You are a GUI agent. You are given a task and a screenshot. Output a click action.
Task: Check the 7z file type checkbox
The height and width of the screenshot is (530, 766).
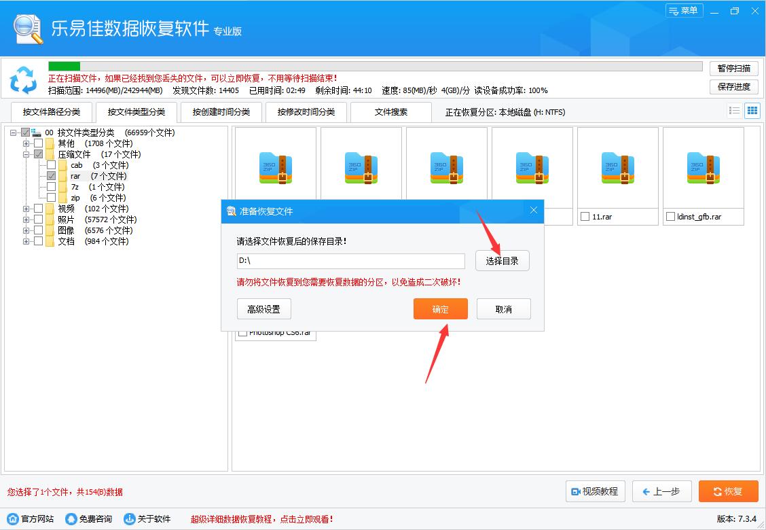[x=51, y=187]
